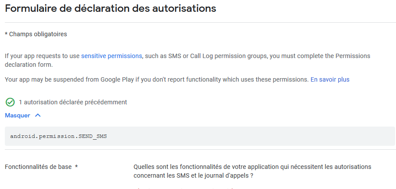
Task: Collapse the list using the Masquer chevron arrow
Action: pos(38,116)
